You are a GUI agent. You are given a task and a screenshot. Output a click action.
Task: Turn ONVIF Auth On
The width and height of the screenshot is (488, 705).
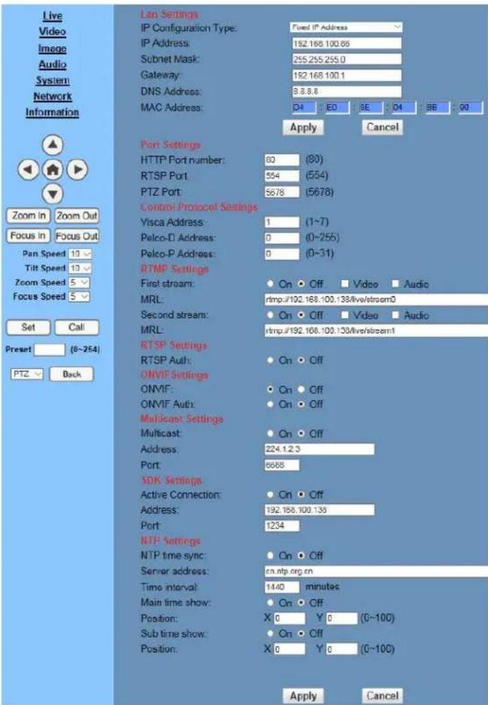click(271, 404)
